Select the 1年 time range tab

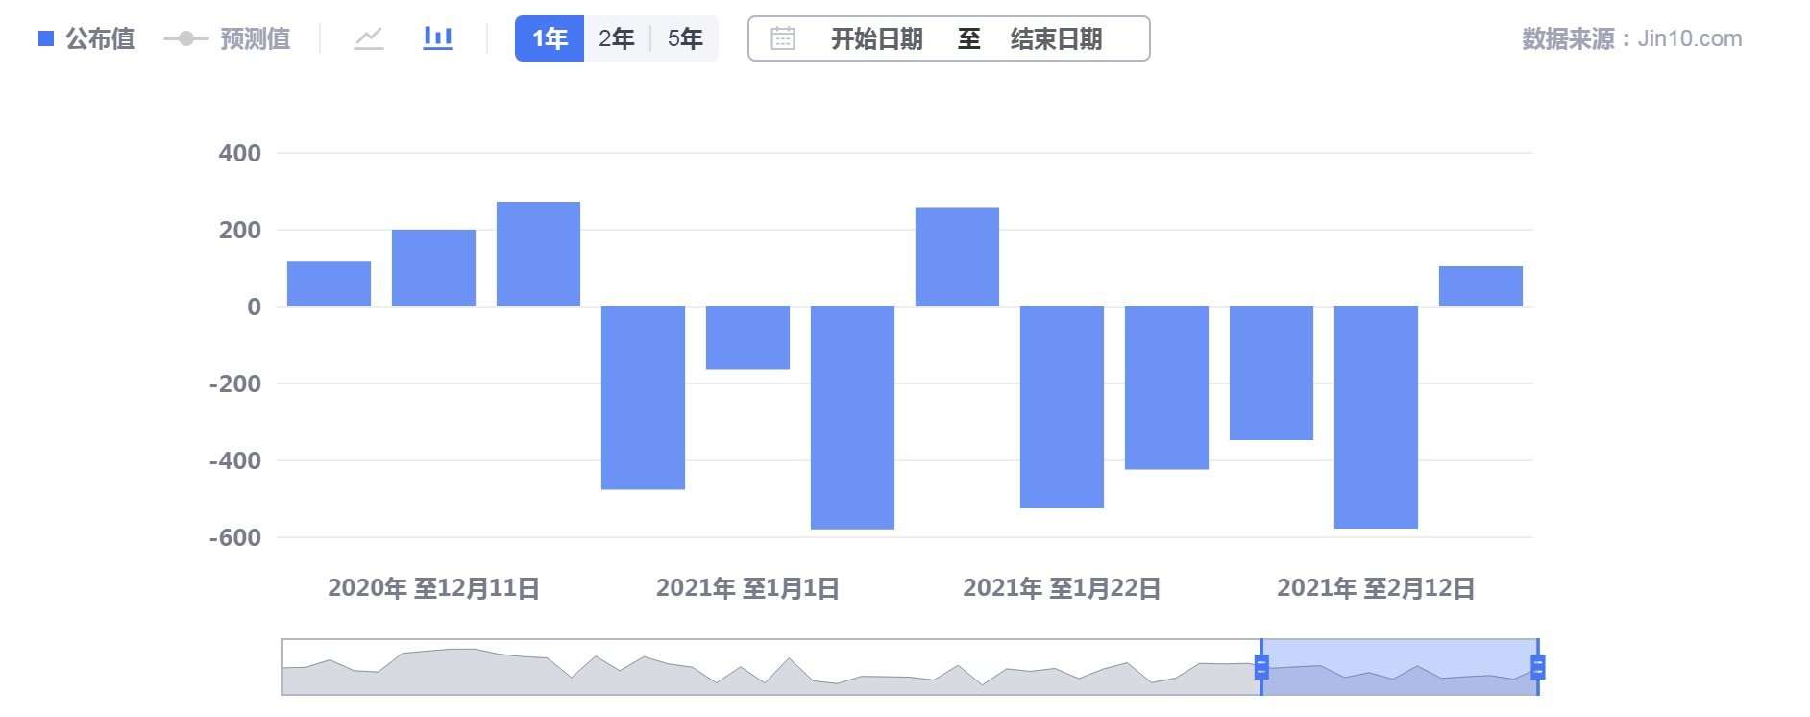pyautogui.click(x=550, y=38)
